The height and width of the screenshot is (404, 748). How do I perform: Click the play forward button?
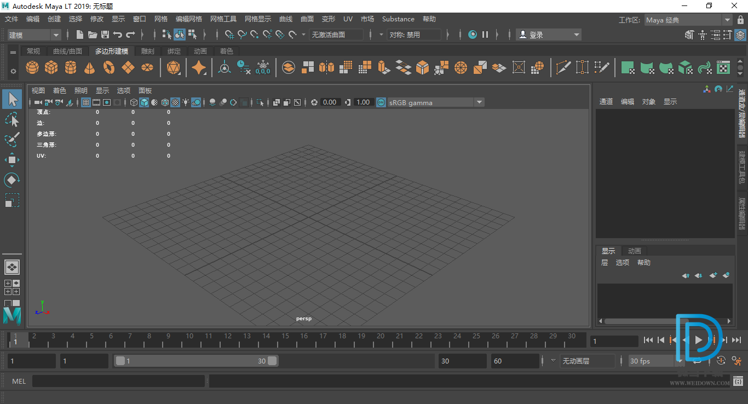698,340
